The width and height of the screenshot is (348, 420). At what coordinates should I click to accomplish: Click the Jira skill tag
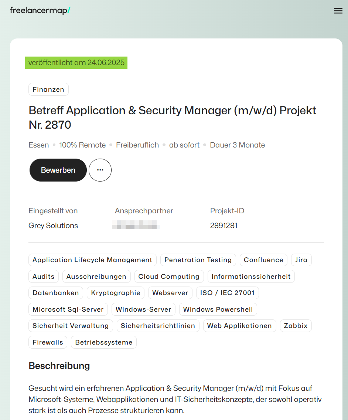(x=301, y=260)
